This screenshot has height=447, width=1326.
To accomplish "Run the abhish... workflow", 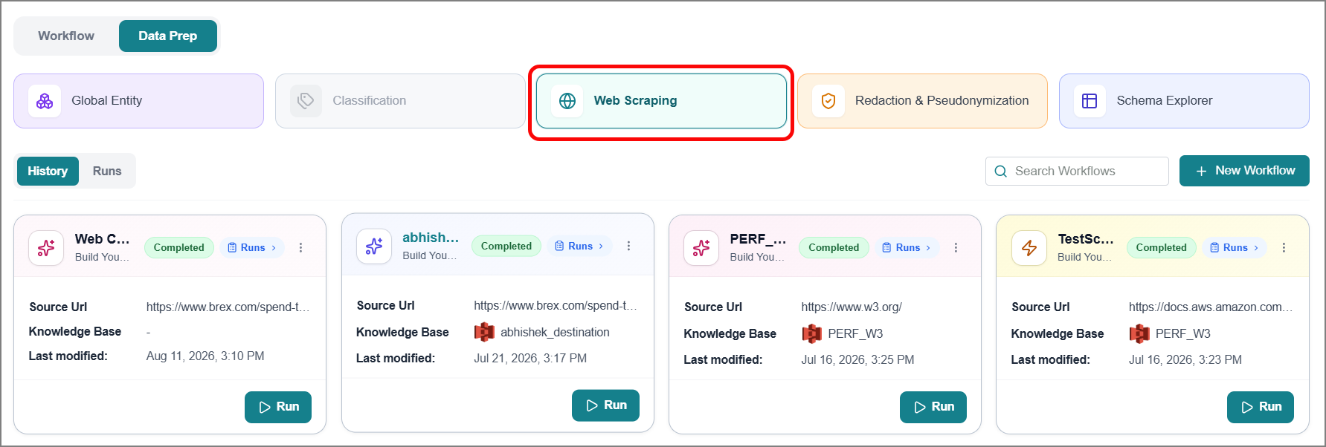I will 605,405.
